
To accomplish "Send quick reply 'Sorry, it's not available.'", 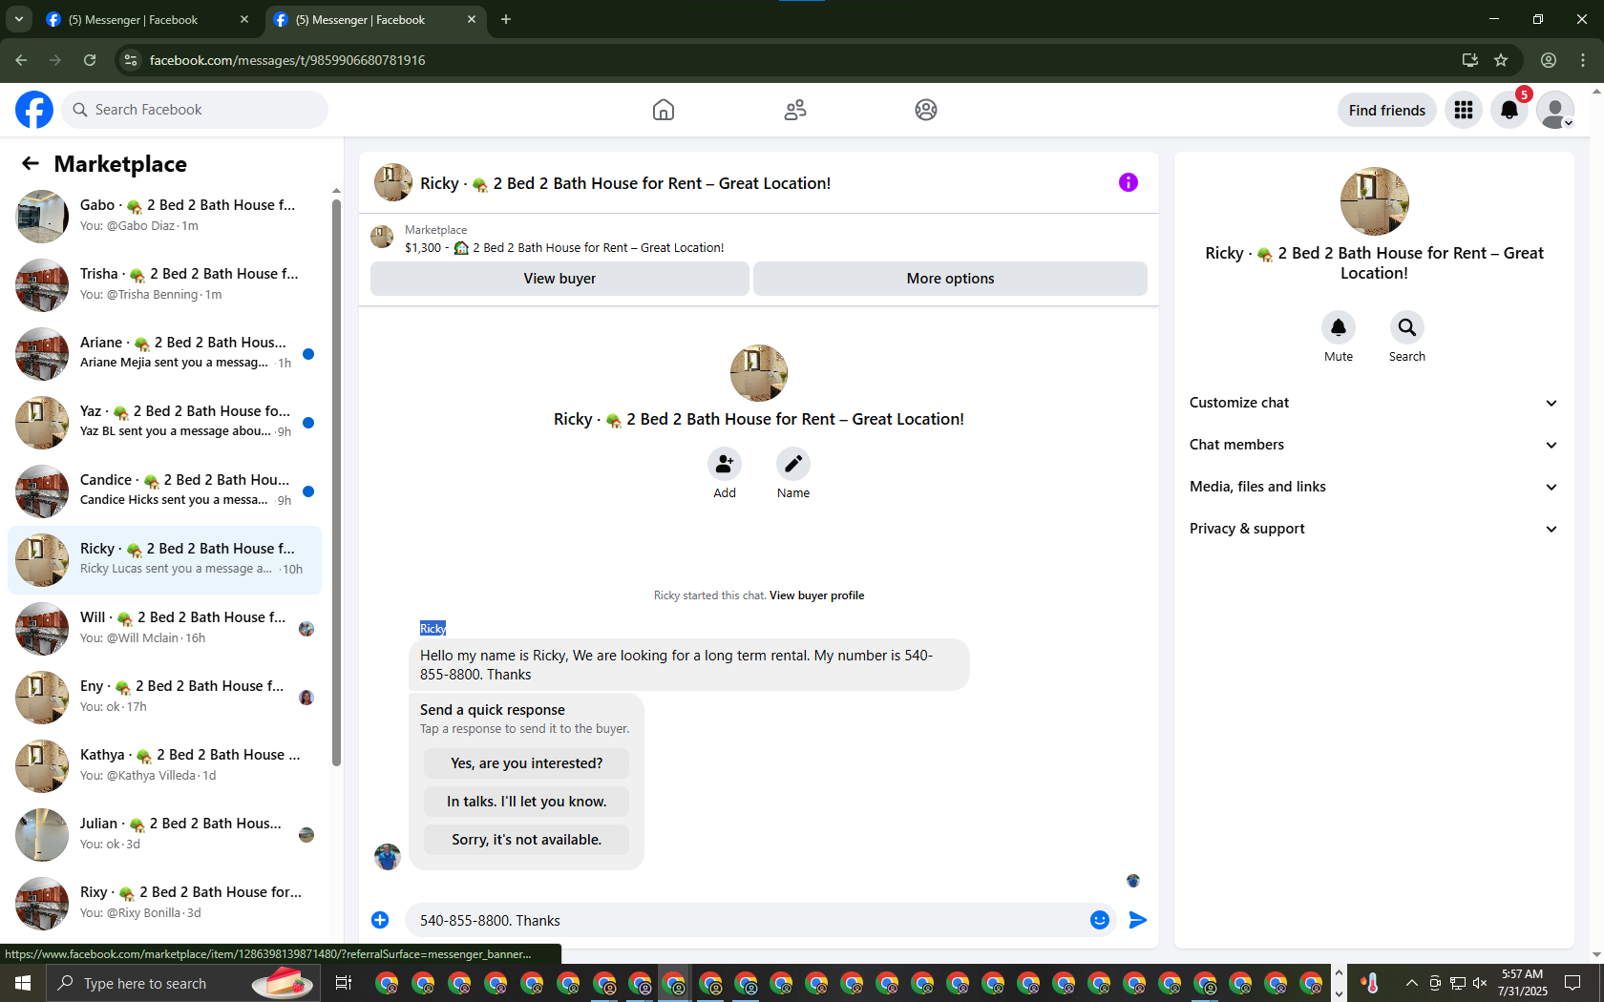I will coord(526,840).
